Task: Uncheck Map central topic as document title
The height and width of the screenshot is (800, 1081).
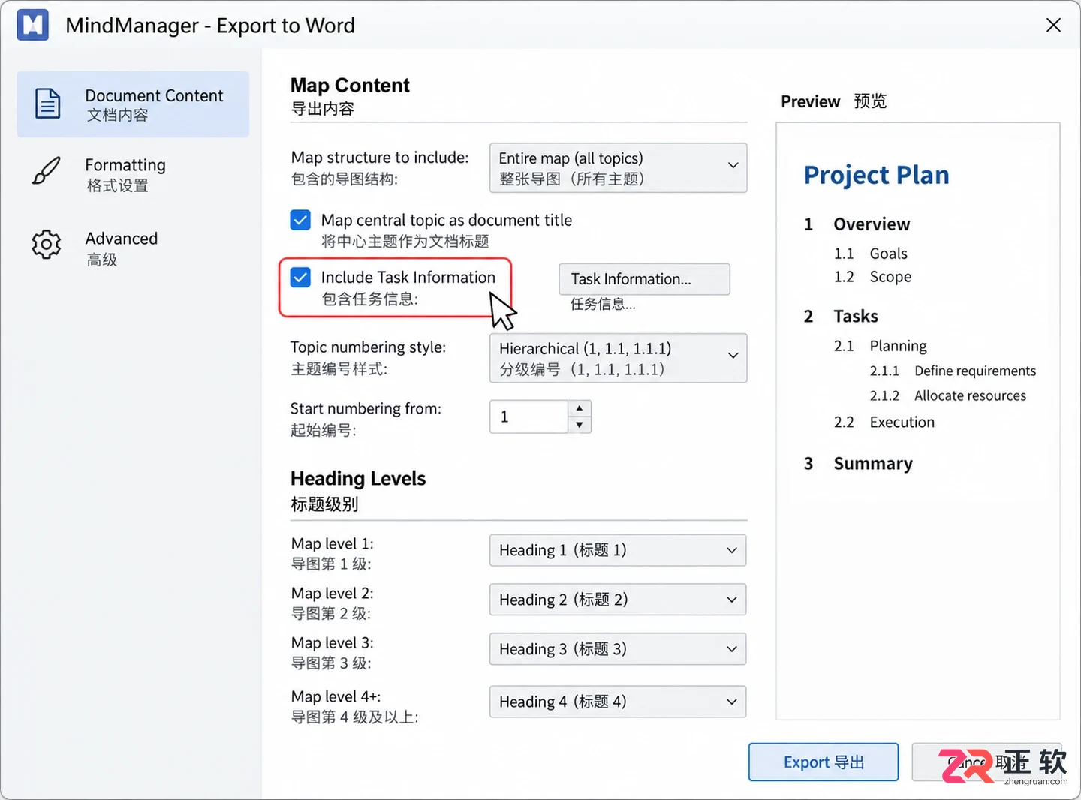Action: (300, 220)
